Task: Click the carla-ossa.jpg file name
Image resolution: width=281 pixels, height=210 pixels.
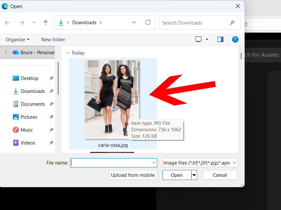Action: coord(113,145)
